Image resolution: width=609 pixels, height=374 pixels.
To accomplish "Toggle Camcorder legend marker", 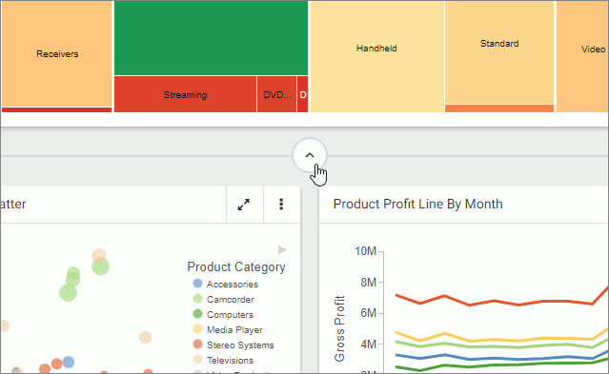I will (197, 299).
